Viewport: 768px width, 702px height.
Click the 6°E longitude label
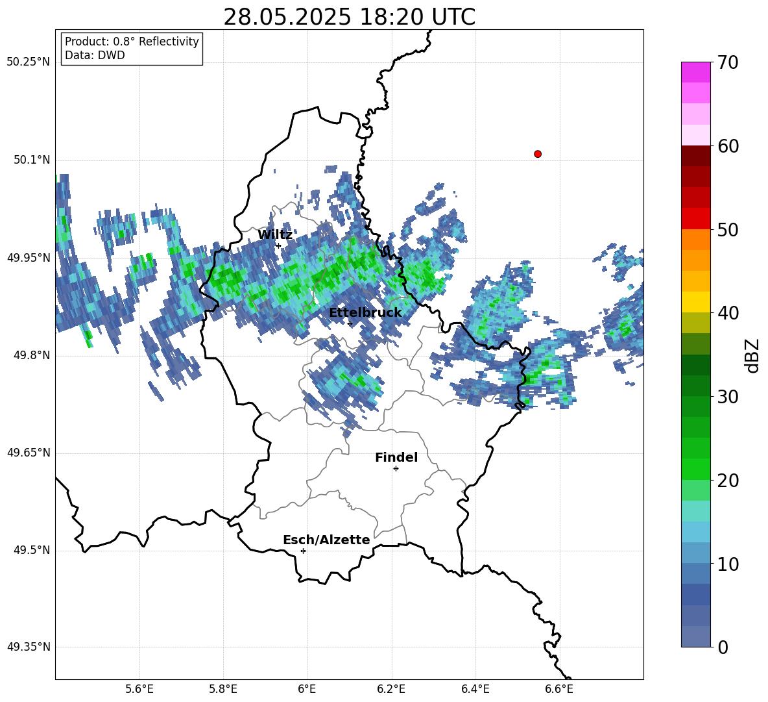pos(307,689)
